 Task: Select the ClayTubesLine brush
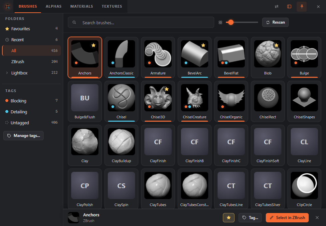pyautogui.click(x=231, y=189)
